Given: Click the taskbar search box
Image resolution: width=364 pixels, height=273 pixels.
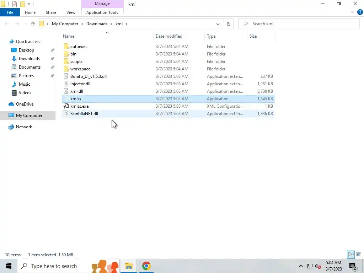Looking at the screenshot, I should tap(69, 266).
